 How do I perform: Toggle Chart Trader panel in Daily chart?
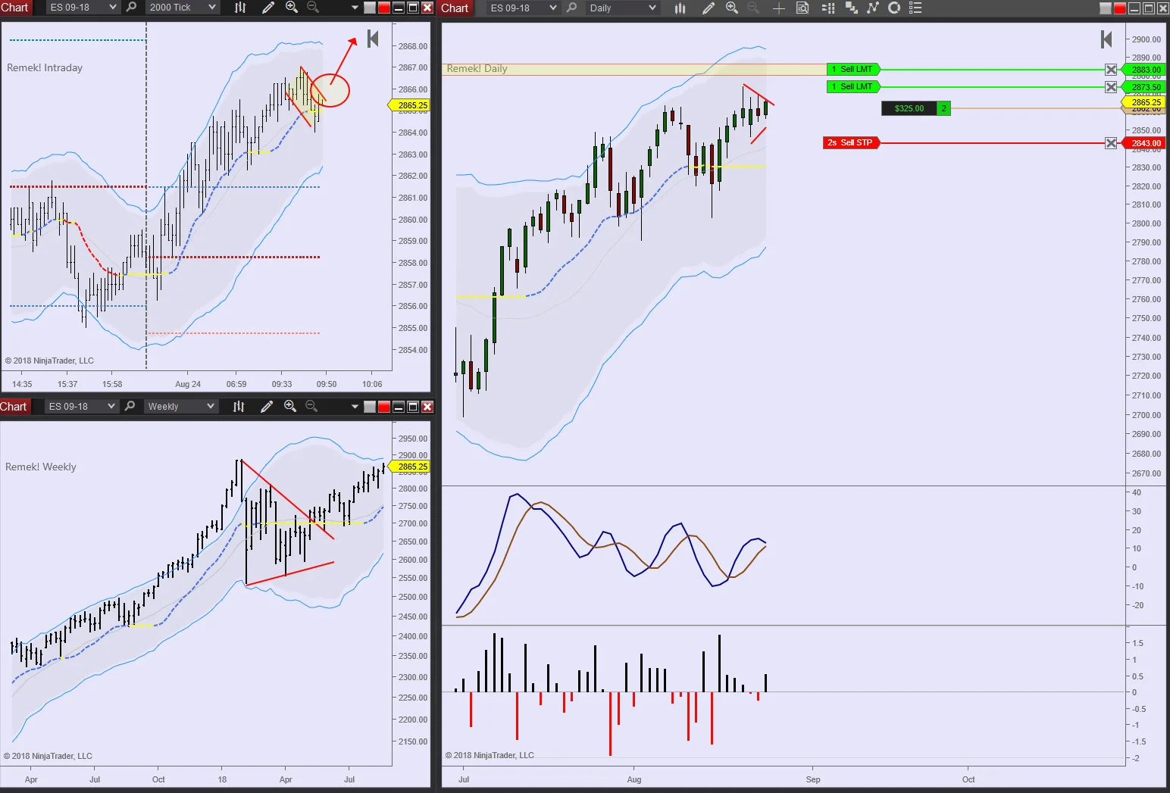click(827, 8)
